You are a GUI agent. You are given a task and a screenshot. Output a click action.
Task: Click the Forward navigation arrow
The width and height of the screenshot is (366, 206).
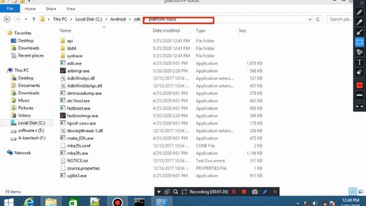pyautogui.click(x=17, y=19)
